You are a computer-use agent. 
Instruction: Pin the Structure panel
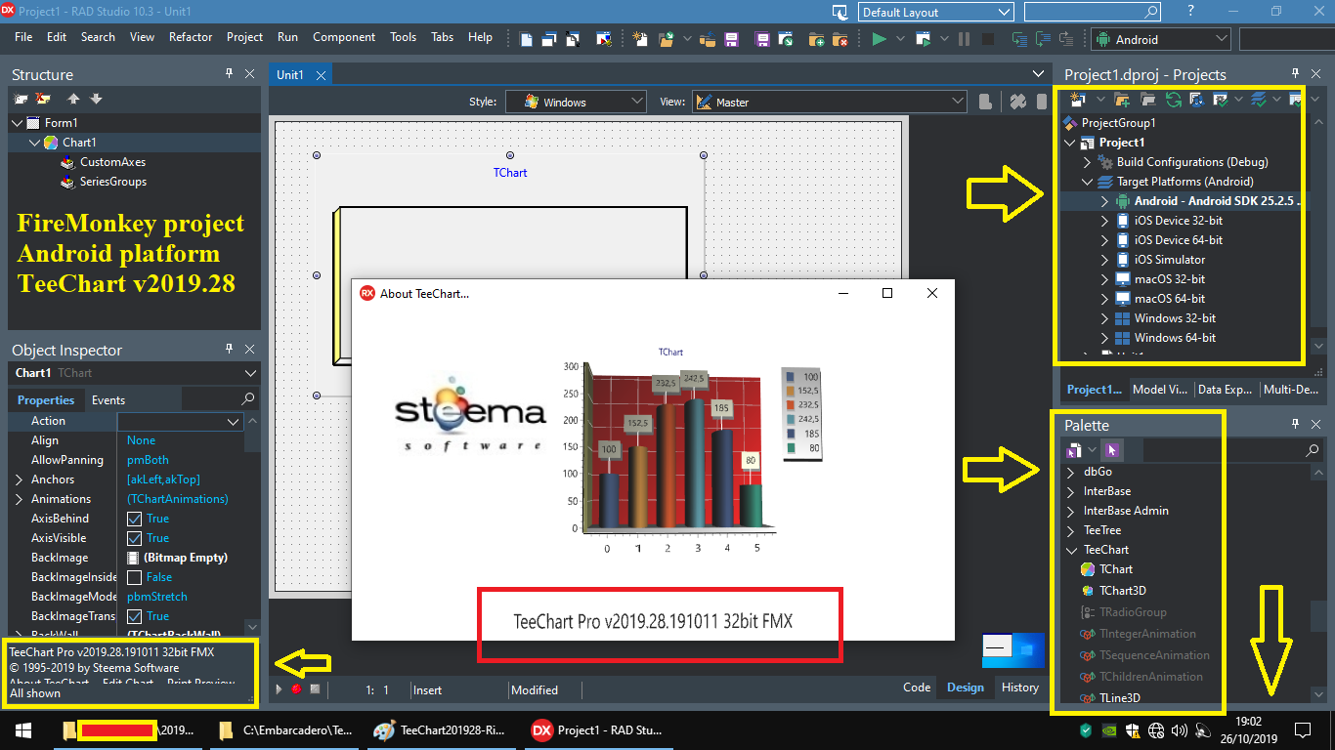(230, 73)
